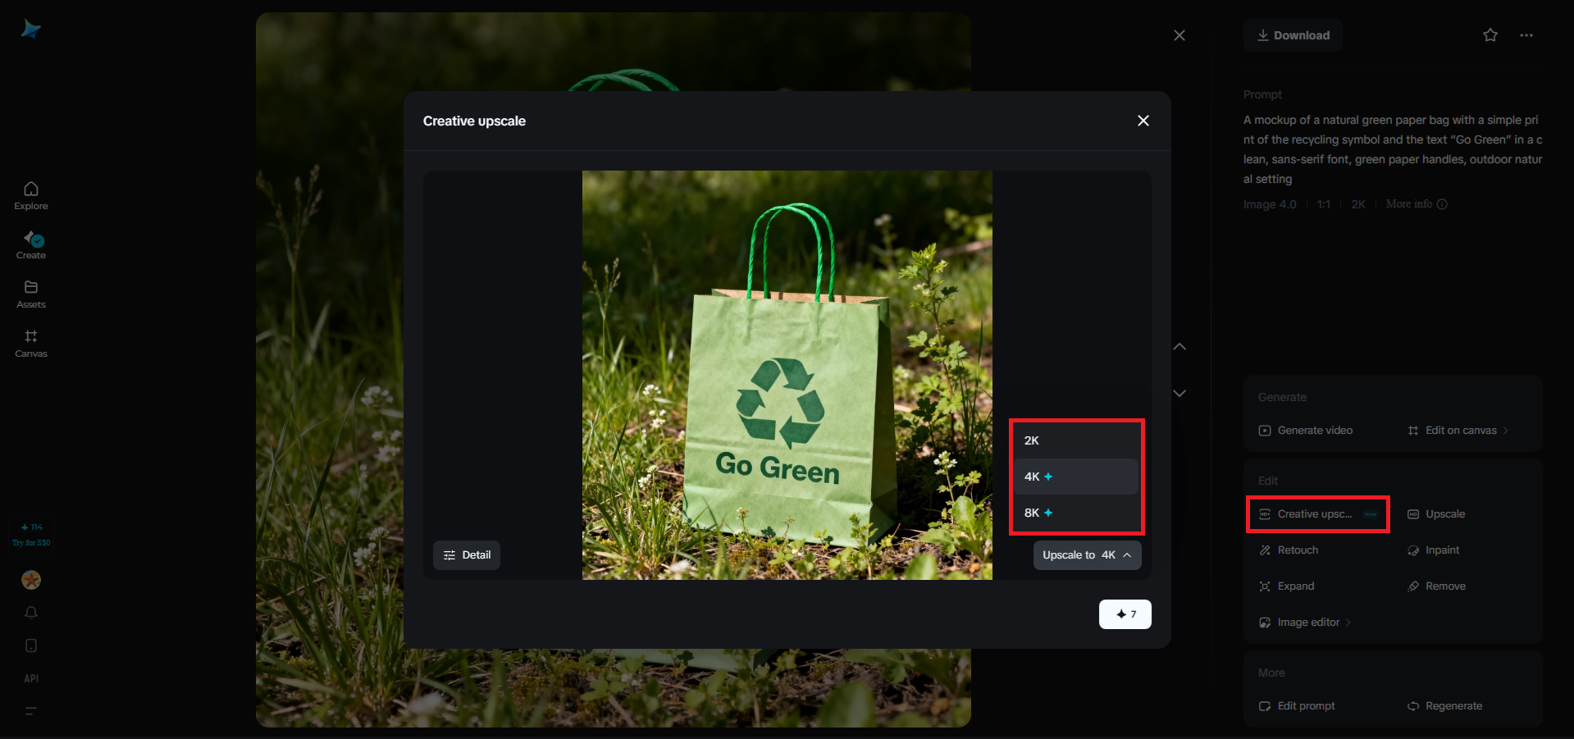Expand the Image editor submenu
This screenshot has width=1574, height=739.
click(1305, 623)
